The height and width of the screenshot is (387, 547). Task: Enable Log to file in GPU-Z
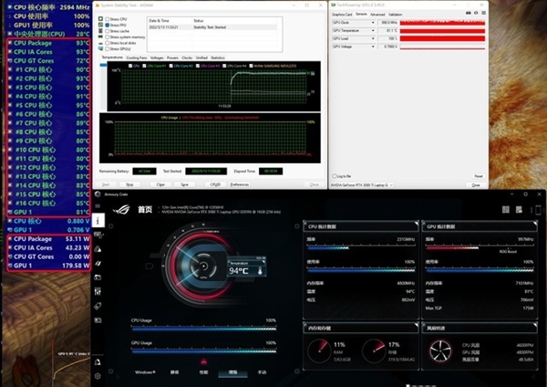(335, 176)
